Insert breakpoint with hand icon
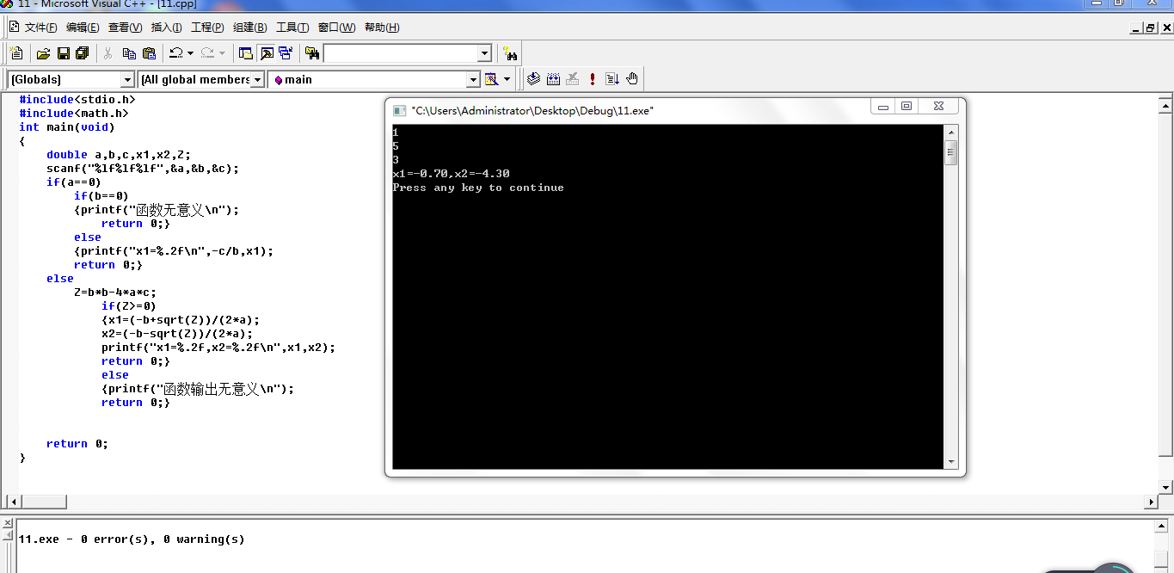This screenshot has width=1174, height=573. coord(632,79)
